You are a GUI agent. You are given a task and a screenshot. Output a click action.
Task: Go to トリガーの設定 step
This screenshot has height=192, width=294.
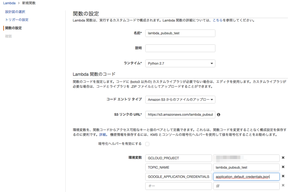click(17, 20)
